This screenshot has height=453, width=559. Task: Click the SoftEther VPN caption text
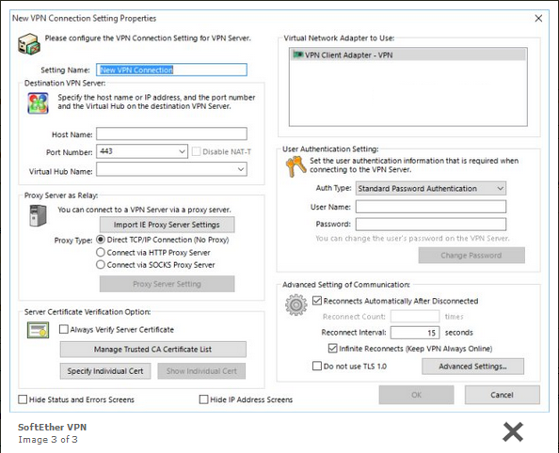coord(53,427)
